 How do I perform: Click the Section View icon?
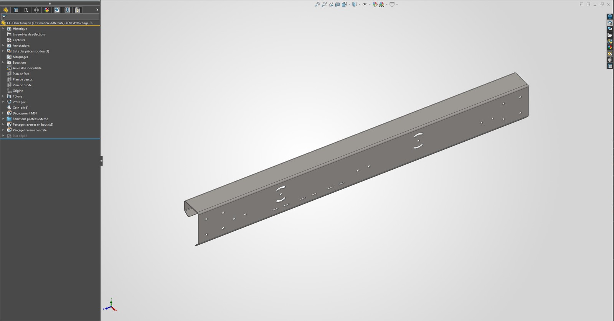(337, 5)
